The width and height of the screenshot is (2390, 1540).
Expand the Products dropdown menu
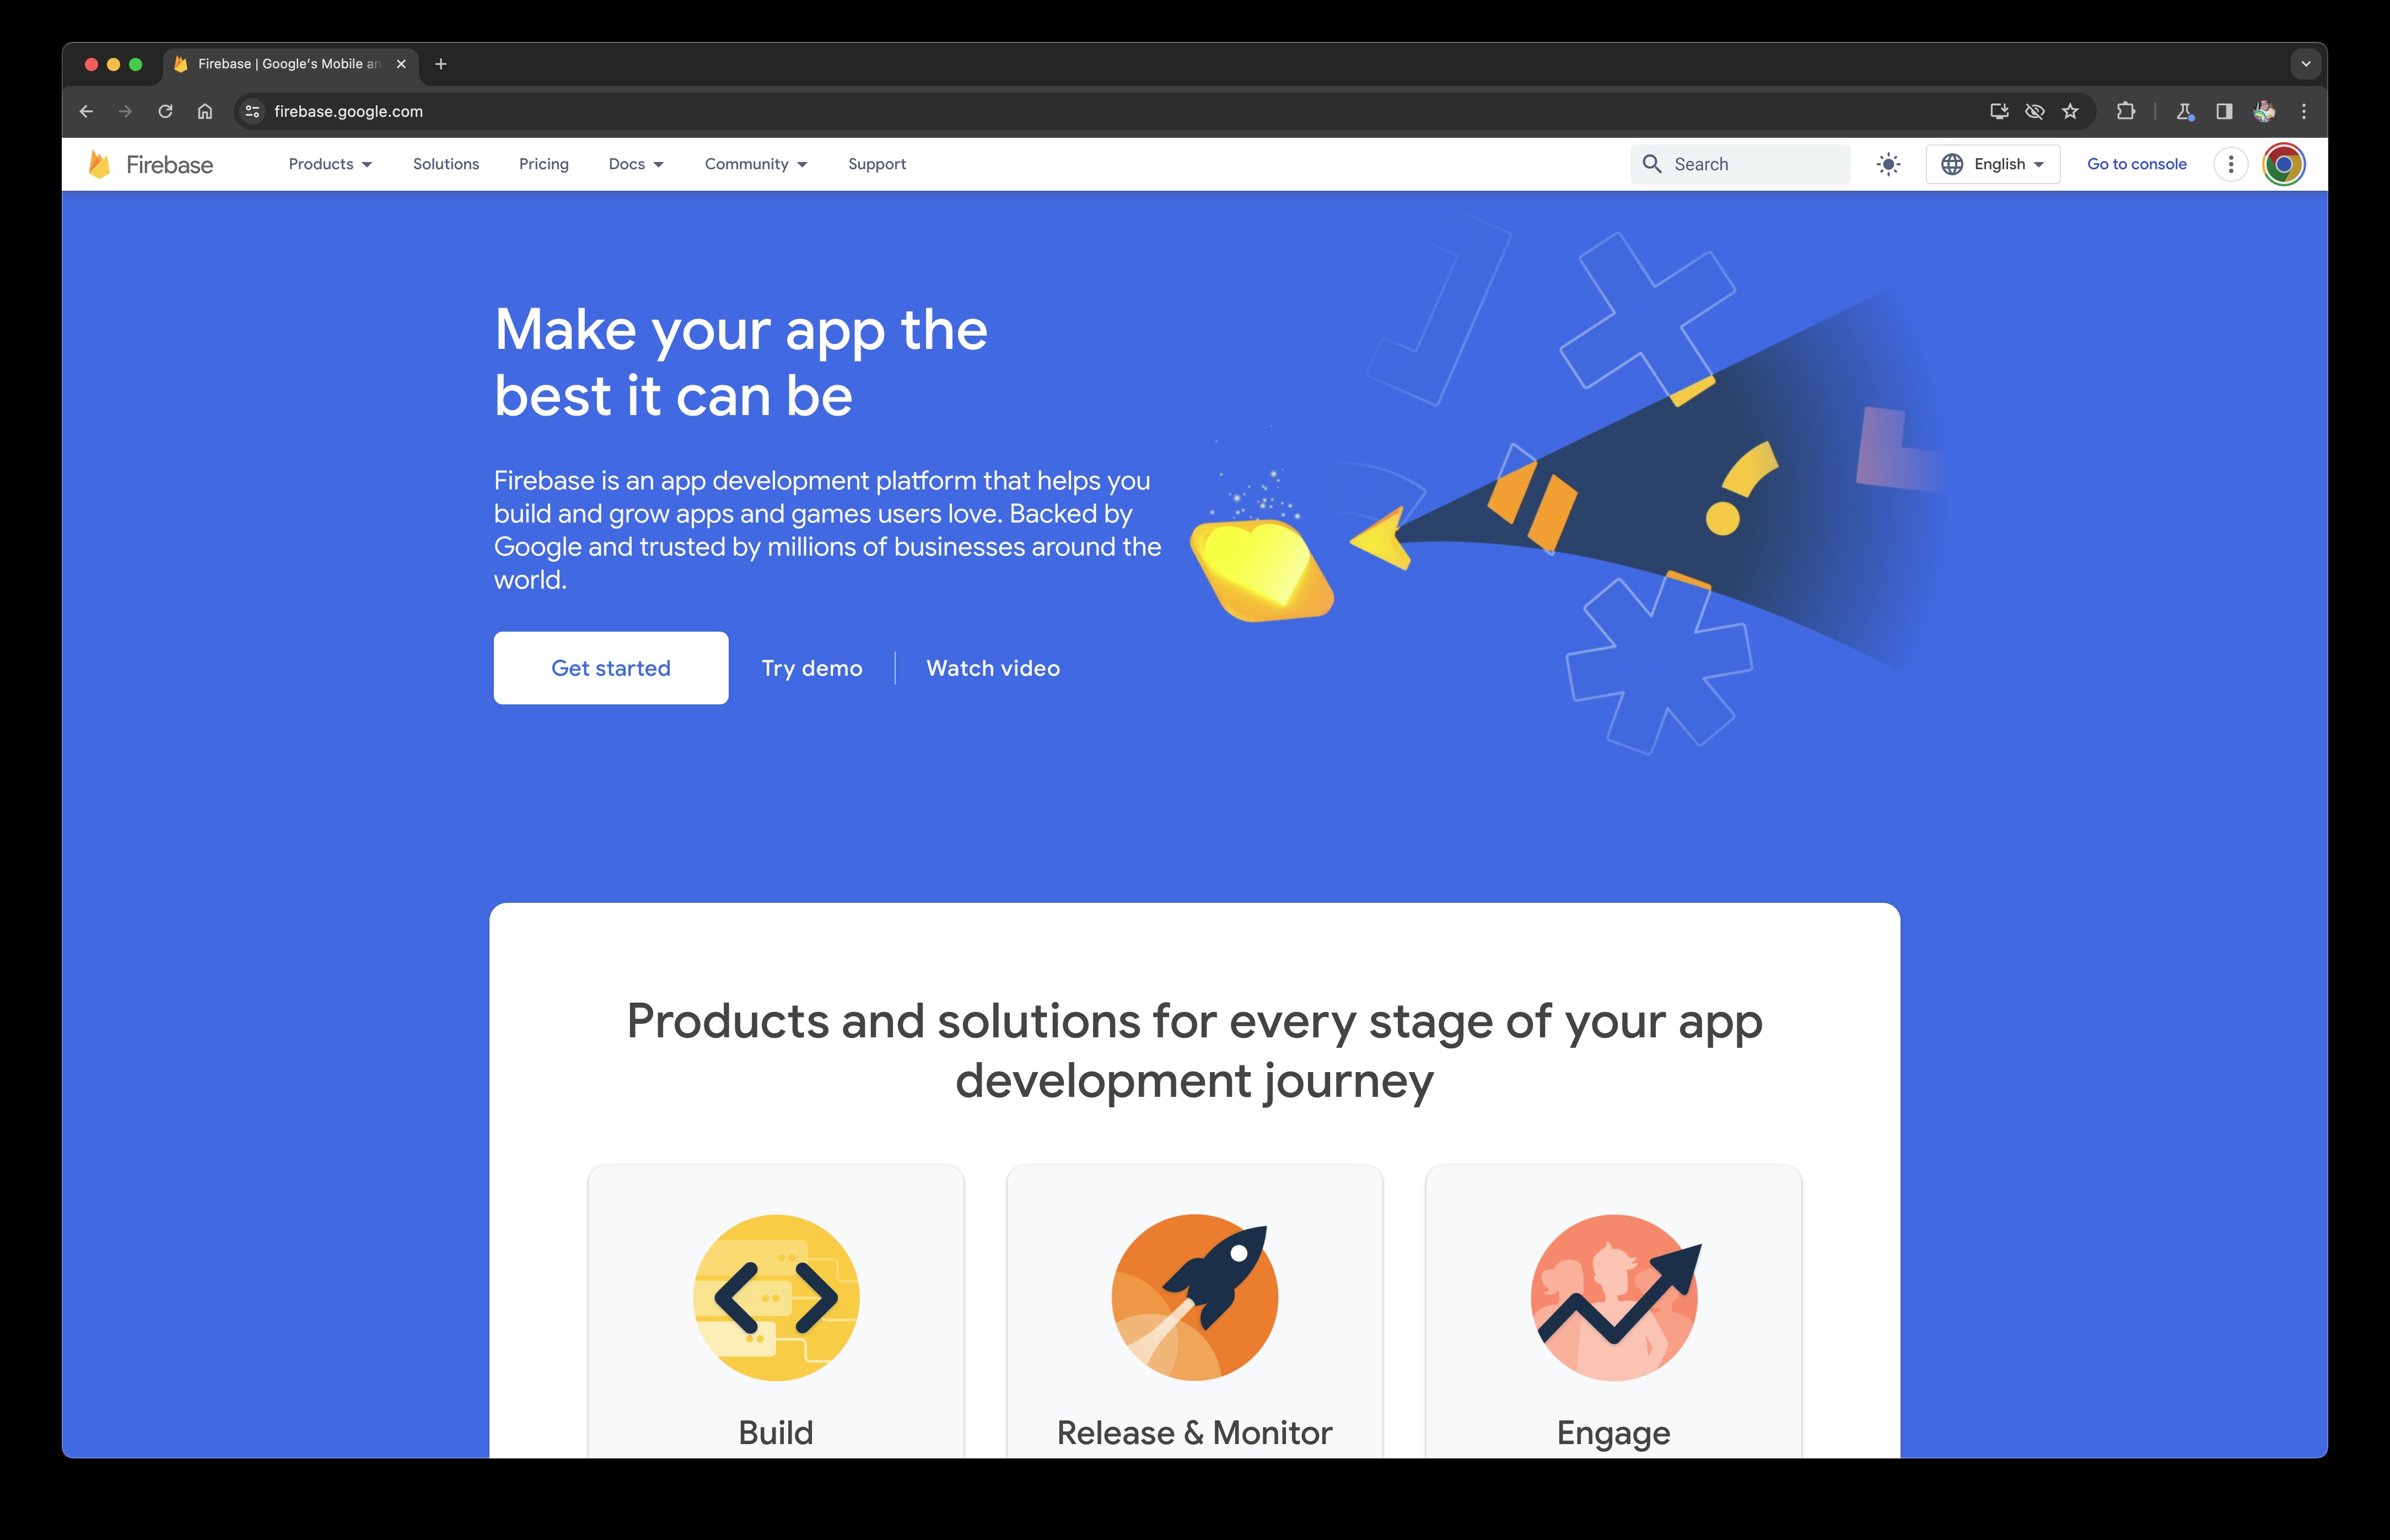point(327,164)
